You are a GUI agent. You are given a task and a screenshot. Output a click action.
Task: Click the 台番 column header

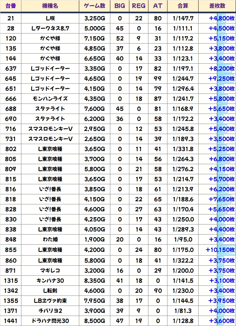(11, 6)
